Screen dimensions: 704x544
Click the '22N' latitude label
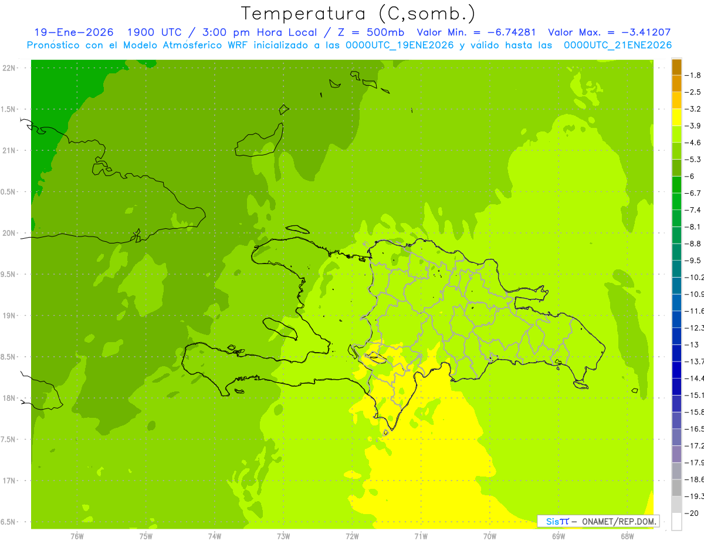pos(8,68)
